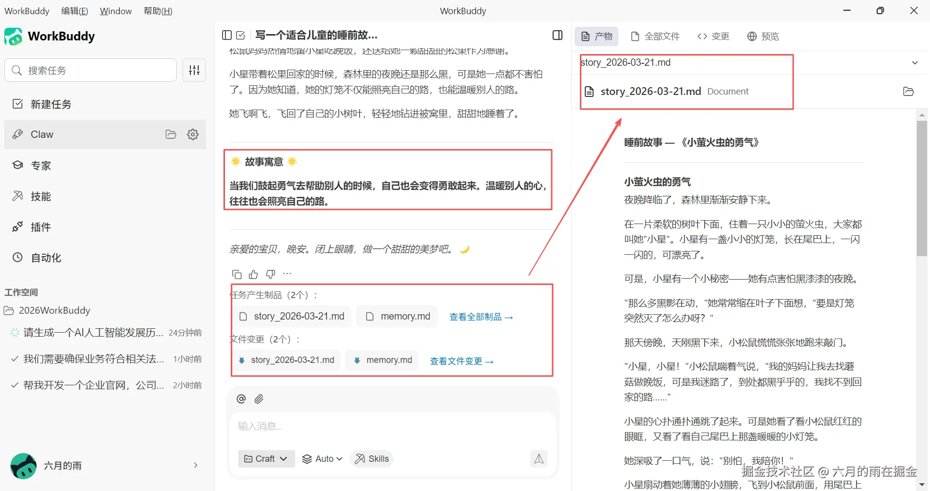Viewport: 930px width, 491px height.
Task: Open memory.md file change chip
Action: coord(382,360)
